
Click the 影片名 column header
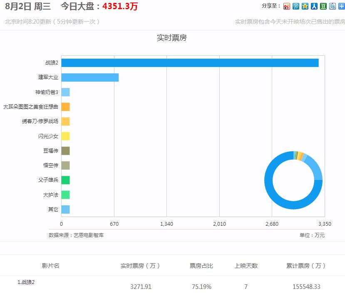51,266
